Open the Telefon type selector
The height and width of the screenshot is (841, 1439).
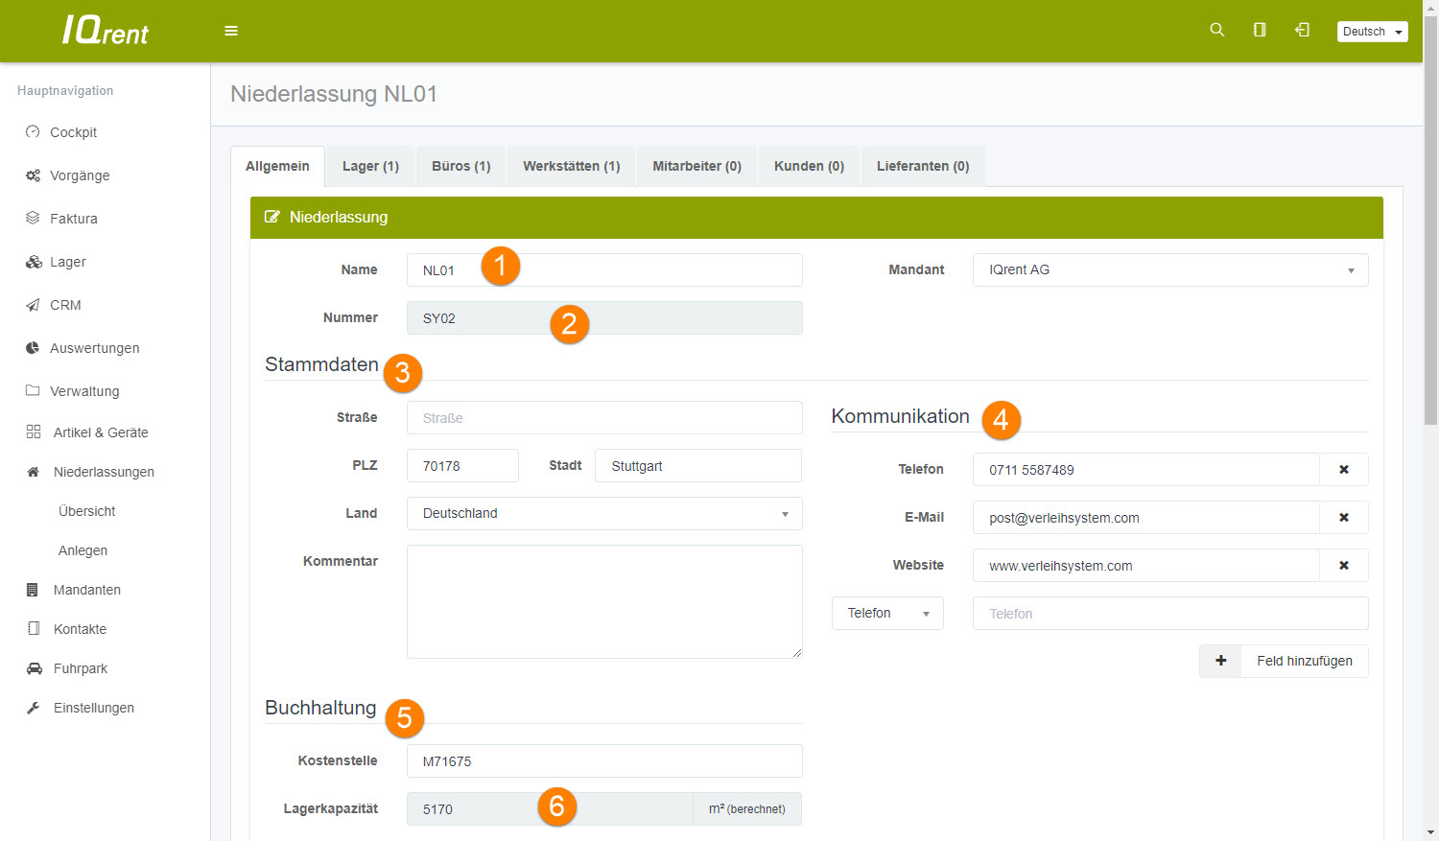(x=886, y=614)
